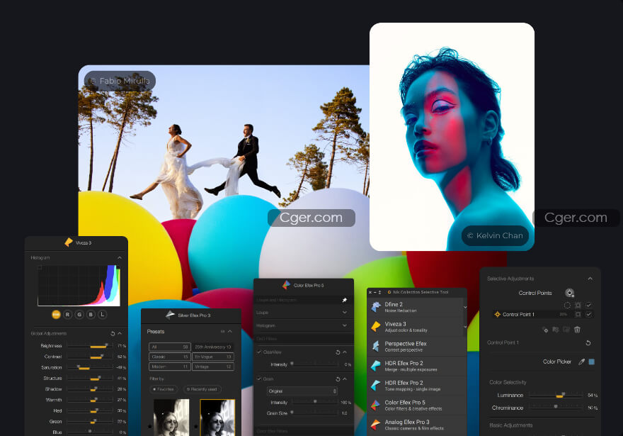The width and height of the screenshot is (623, 436).
Task: Select the first Silver Efex preset thumbnail
Action: pyautogui.click(x=171, y=418)
